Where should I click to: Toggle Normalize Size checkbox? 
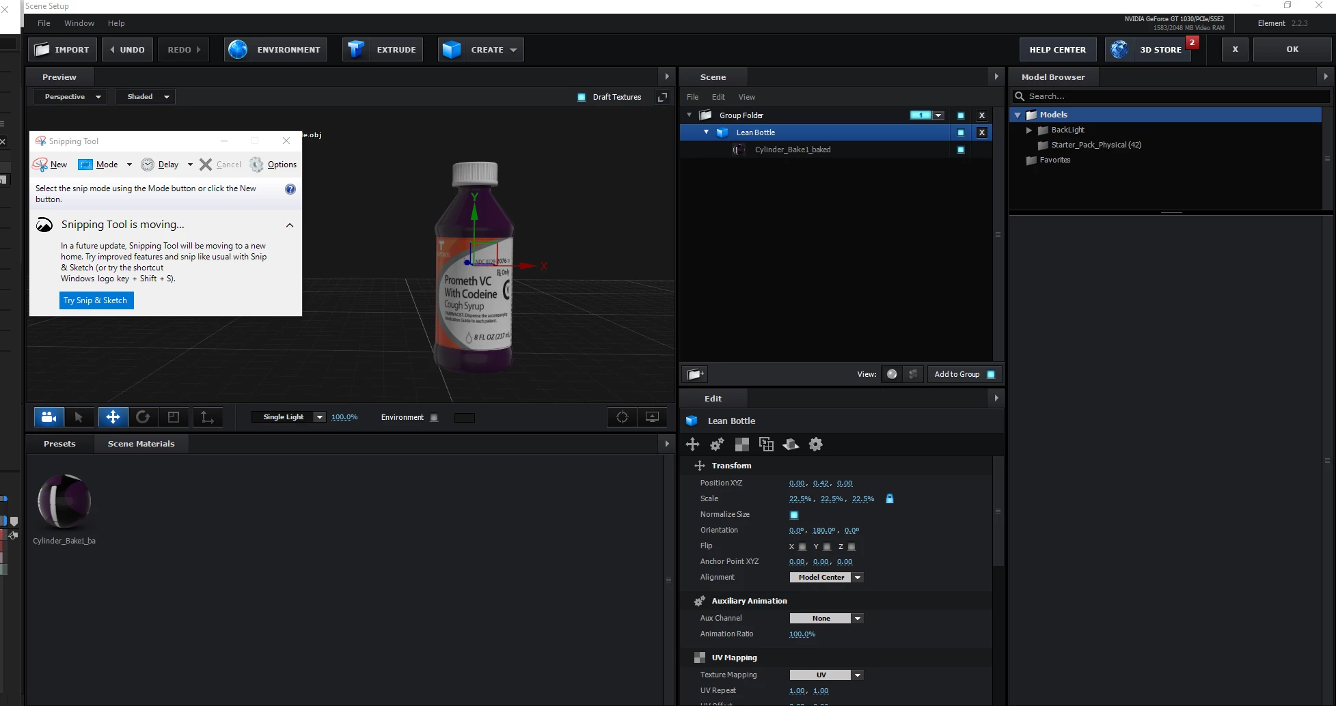tap(794, 515)
